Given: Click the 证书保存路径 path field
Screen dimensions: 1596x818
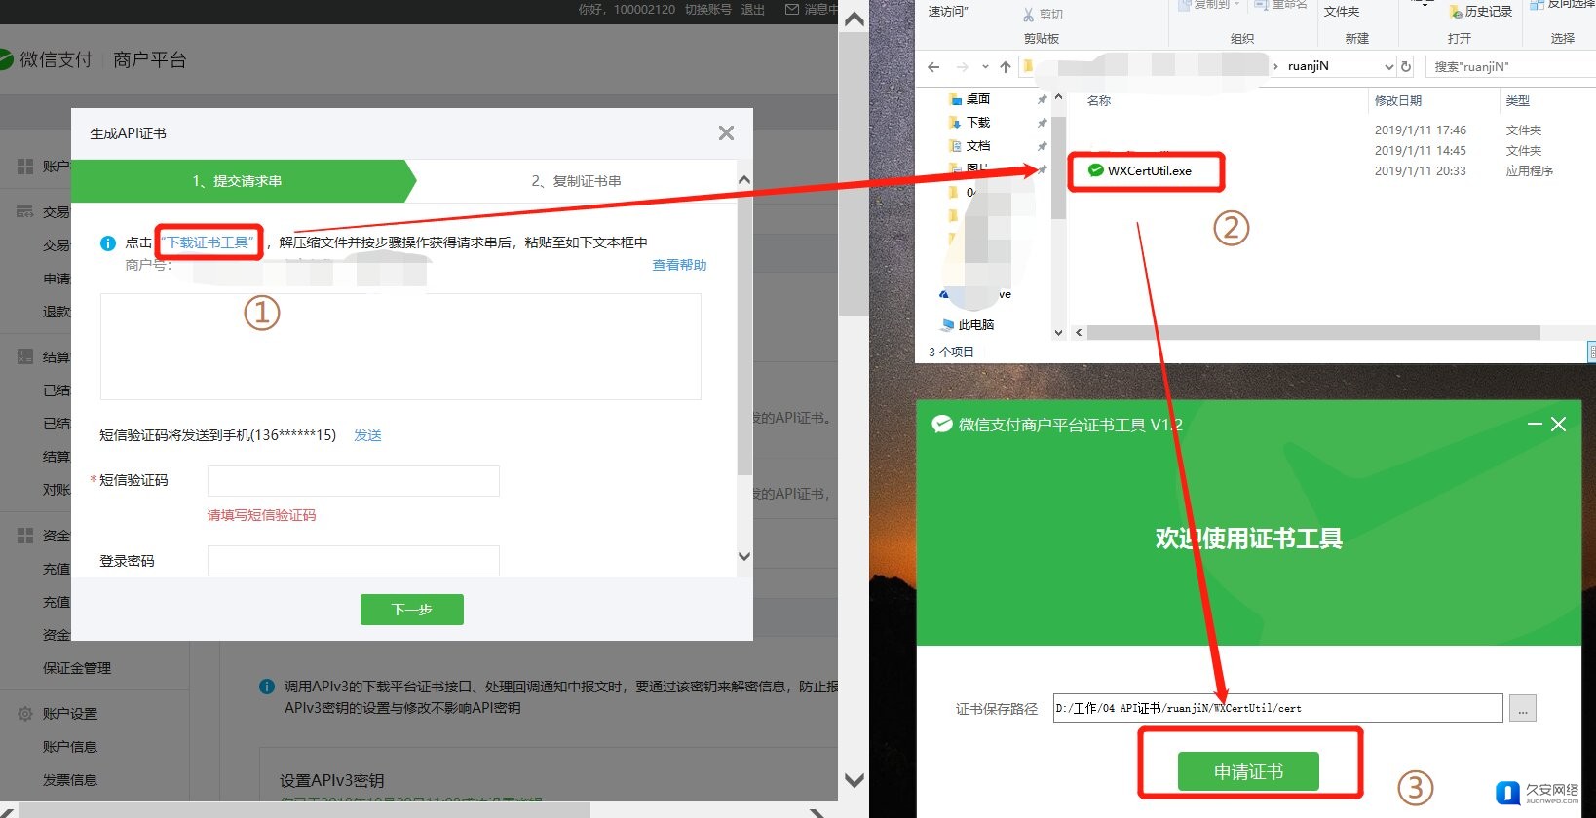Looking at the screenshot, I should tap(1277, 708).
